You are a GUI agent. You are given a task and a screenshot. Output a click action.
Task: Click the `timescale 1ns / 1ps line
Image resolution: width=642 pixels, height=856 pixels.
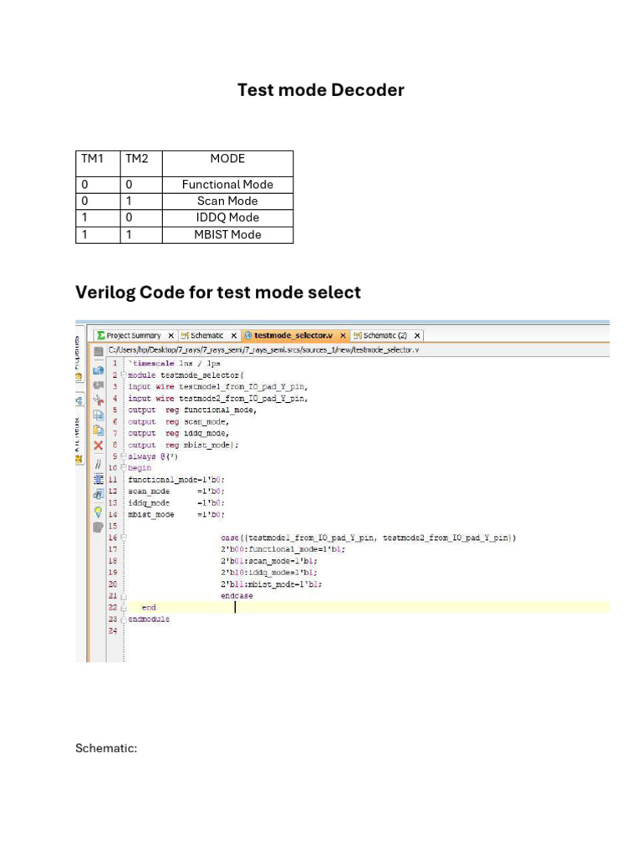point(174,364)
